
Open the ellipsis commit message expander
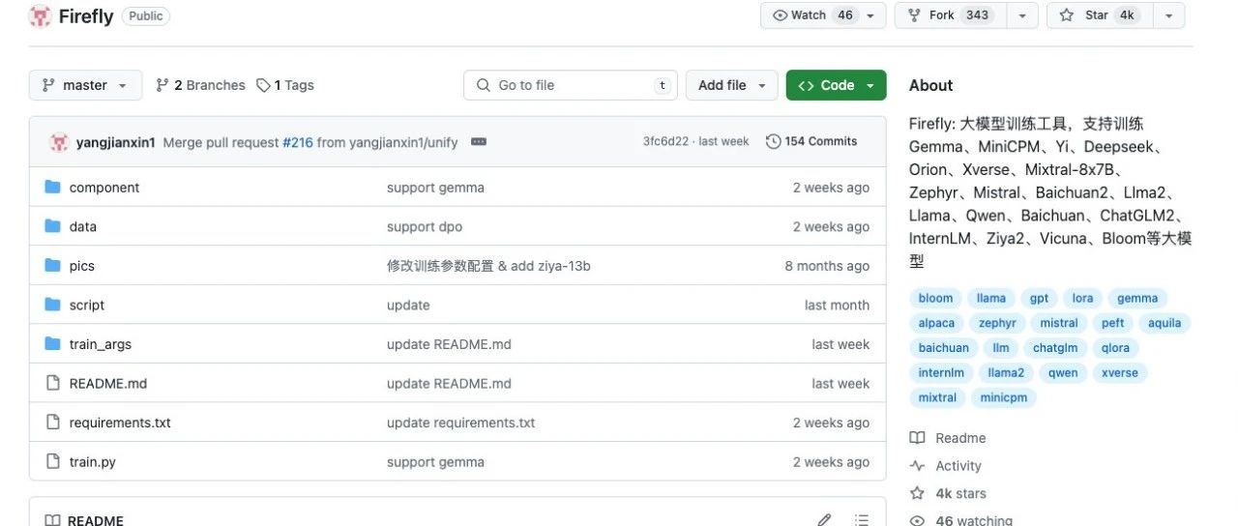coord(478,141)
